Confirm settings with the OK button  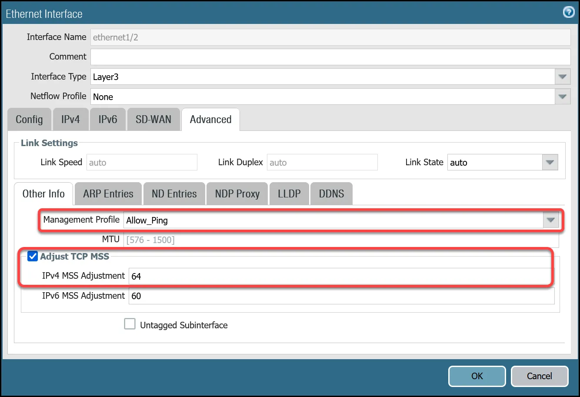(477, 376)
